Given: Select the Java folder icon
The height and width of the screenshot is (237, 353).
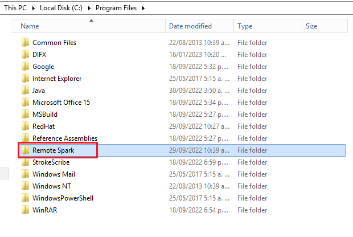Looking at the screenshot, I should (25, 90).
